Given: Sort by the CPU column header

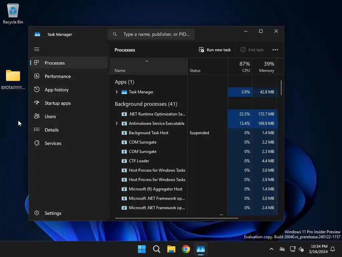Looking at the screenshot, I should [240, 67].
